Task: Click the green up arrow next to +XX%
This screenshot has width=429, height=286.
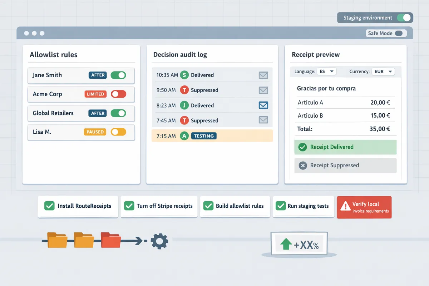Action: (x=286, y=245)
